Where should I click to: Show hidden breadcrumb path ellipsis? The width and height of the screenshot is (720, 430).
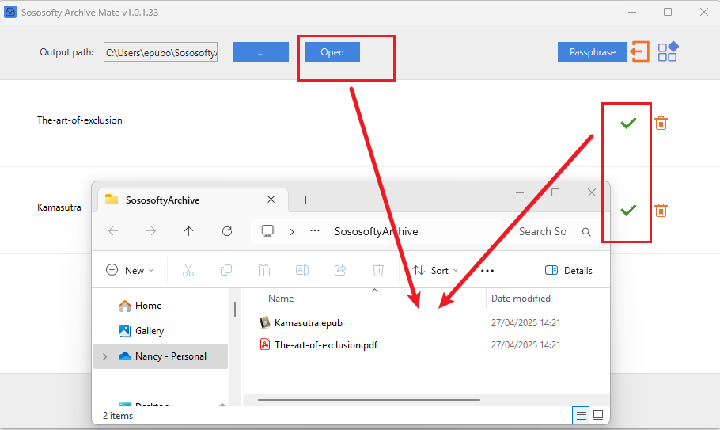coord(315,230)
